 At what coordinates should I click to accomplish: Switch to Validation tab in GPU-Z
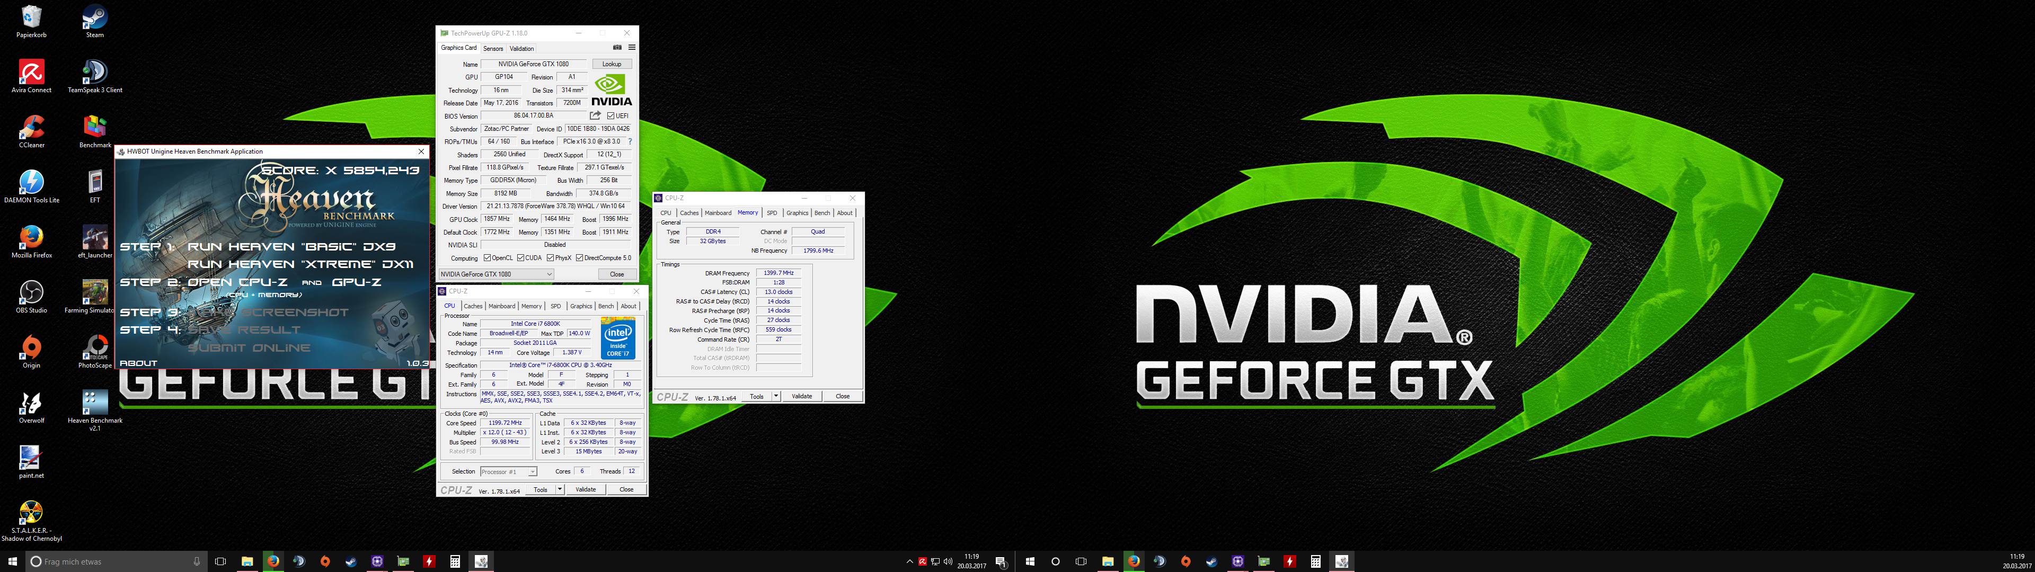pos(521,48)
